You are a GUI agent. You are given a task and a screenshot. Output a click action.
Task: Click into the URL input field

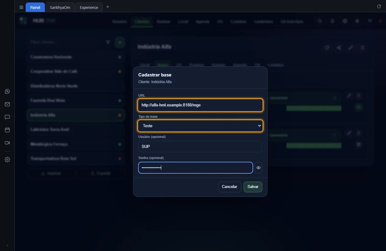(x=200, y=105)
